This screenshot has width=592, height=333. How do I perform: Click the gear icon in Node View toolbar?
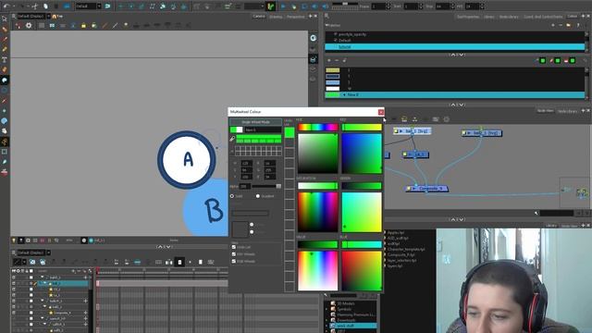[446, 119]
